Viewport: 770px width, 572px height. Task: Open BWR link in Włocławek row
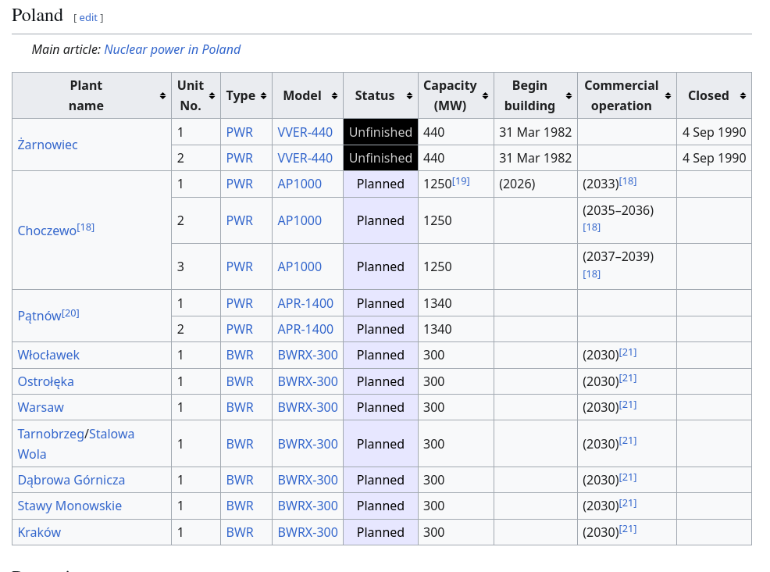click(240, 356)
